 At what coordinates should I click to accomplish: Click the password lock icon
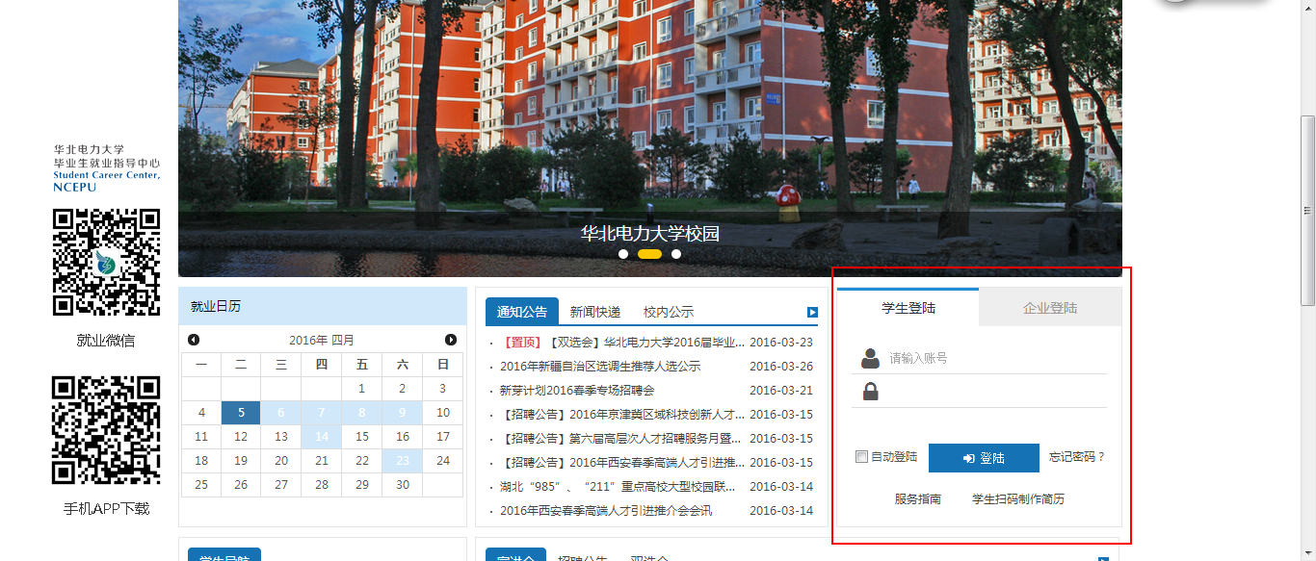pyautogui.click(x=870, y=392)
